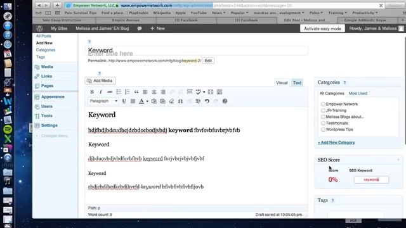Insert the More tag
The width and height of the screenshot is (406, 228).
pos(190,92)
